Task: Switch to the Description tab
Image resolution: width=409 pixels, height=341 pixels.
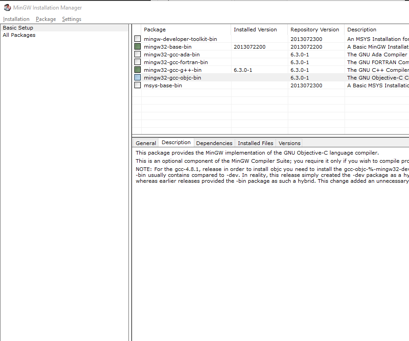Action: coord(176,142)
